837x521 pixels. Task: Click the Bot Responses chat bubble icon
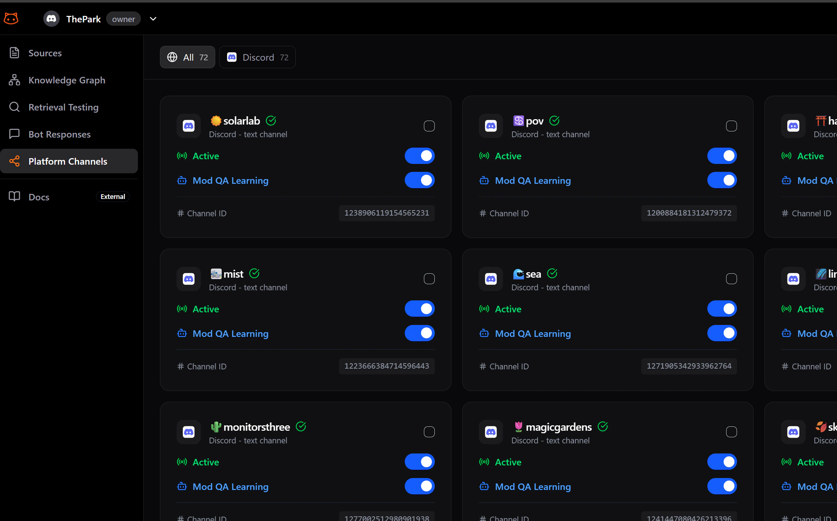(x=14, y=134)
